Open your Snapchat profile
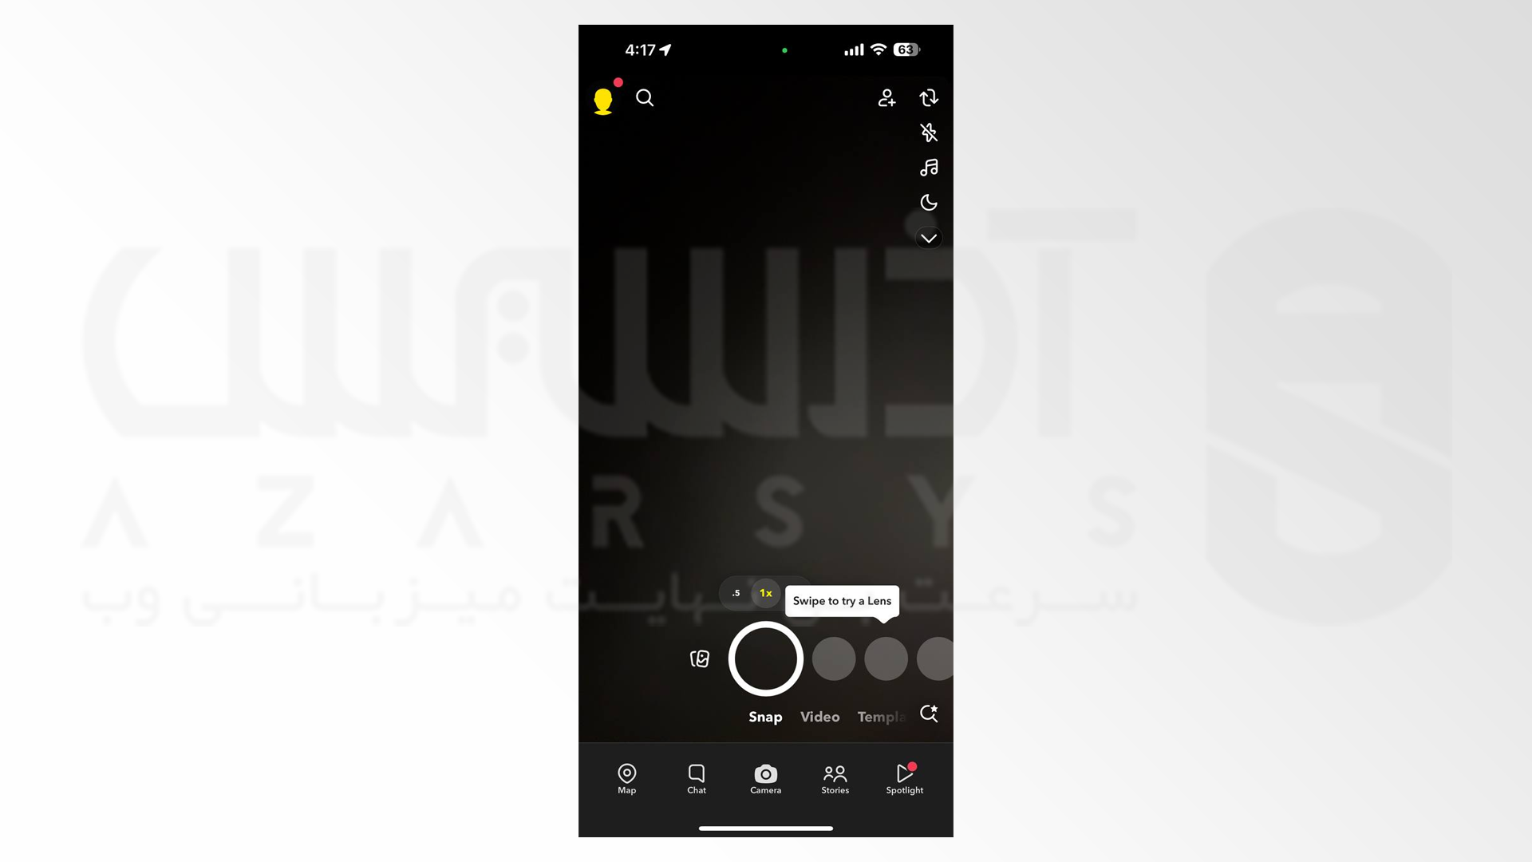Screen dimensions: 1532x862 pyautogui.click(x=603, y=97)
